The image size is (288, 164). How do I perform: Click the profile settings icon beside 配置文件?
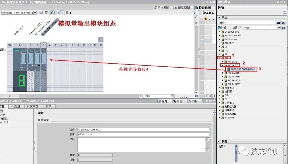284,28
